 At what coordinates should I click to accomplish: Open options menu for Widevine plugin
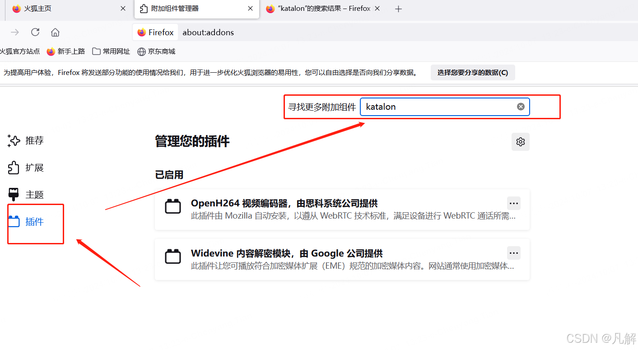pyautogui.click(x=513, y=253)
